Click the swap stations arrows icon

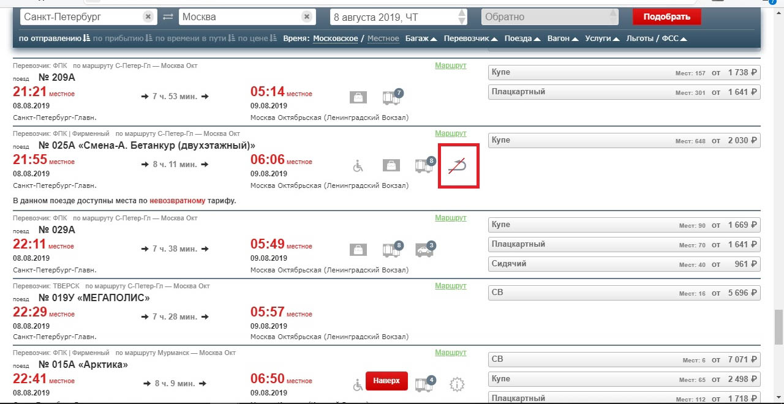[168, 17]
